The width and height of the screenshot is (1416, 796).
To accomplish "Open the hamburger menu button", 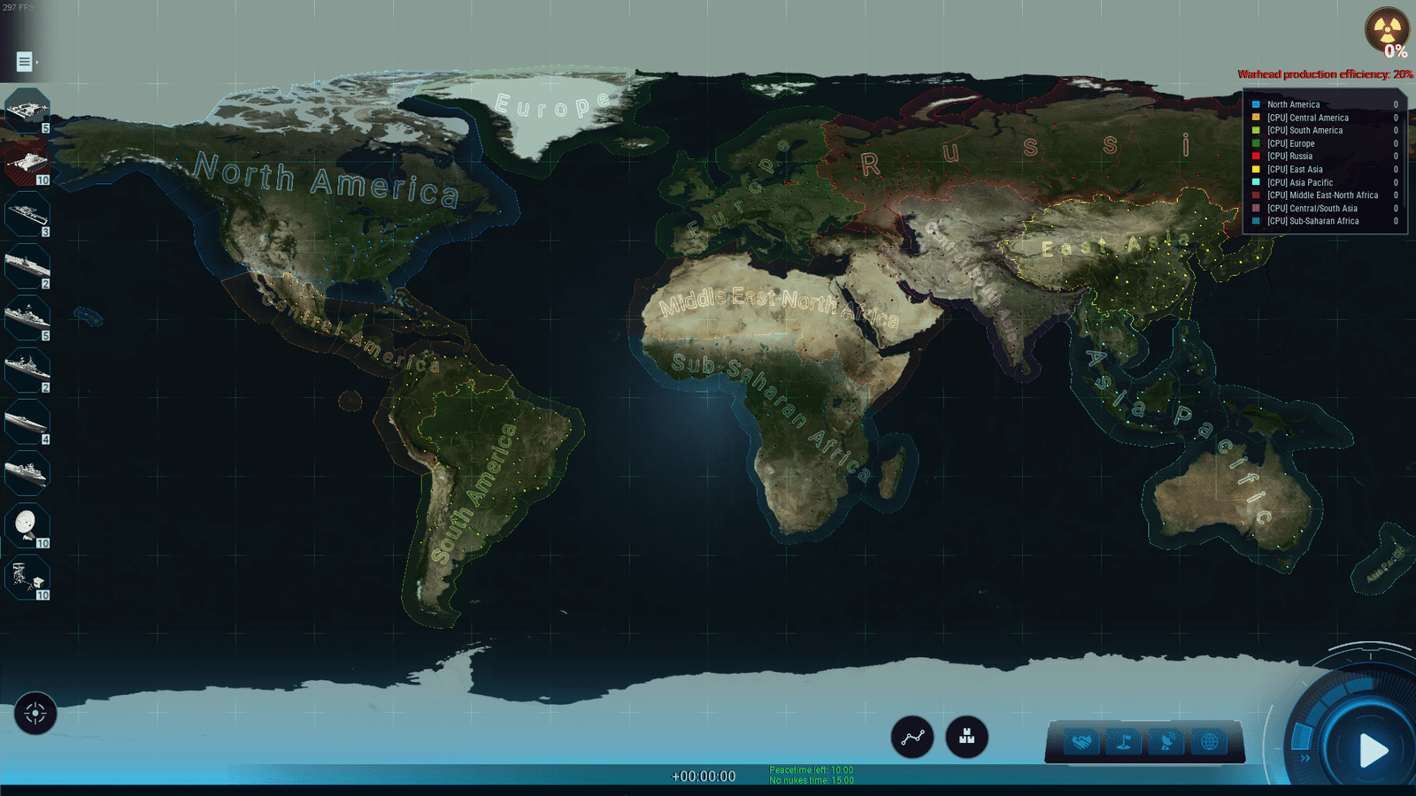I will click(24, 62).
